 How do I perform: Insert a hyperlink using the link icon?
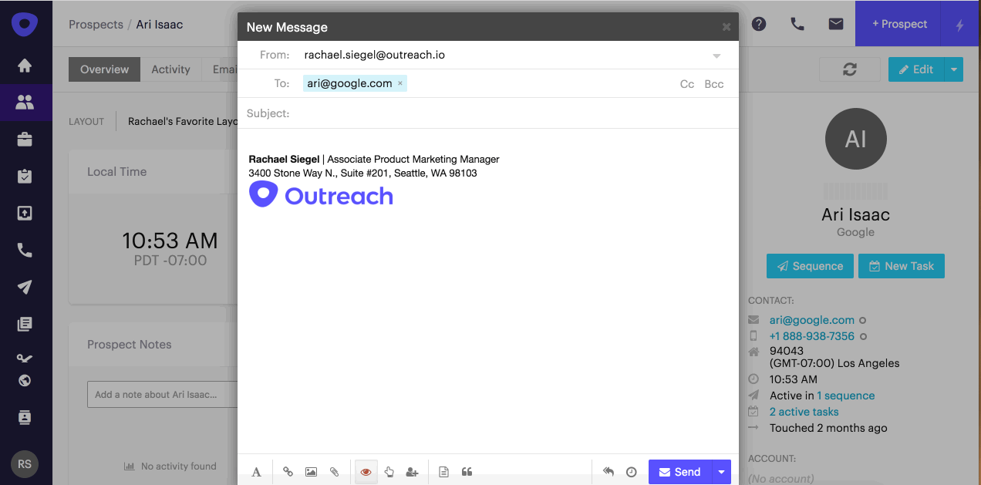click(287, 471)
